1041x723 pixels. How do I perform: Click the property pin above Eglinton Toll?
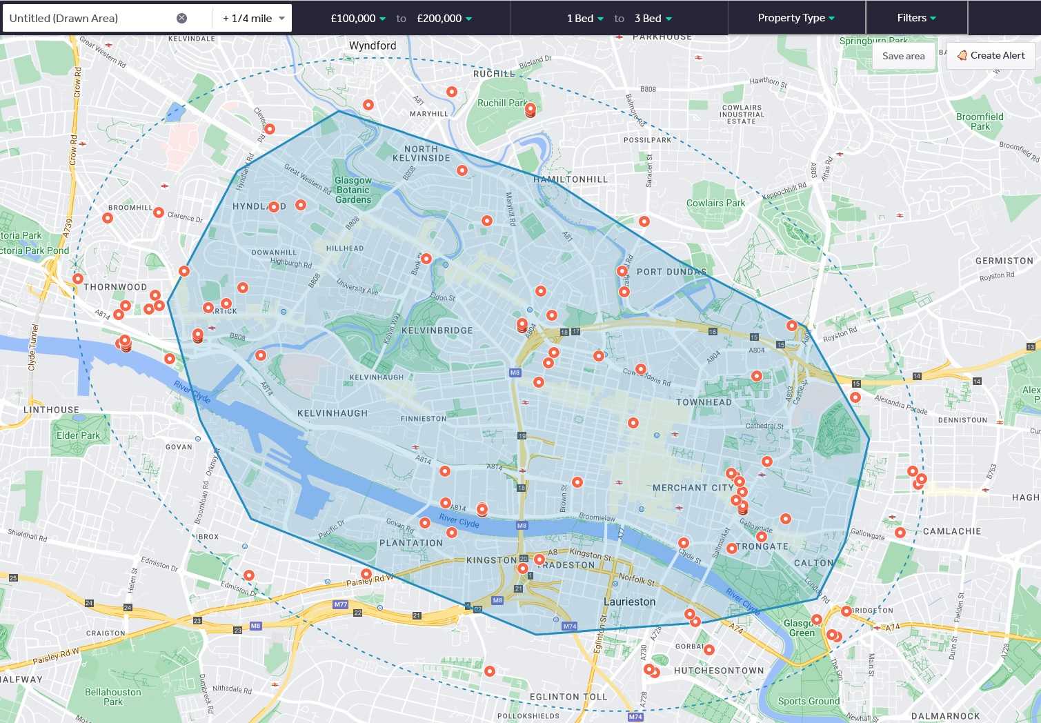[x=490, y=671]
